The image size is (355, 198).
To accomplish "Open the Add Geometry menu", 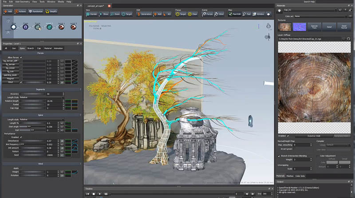I will 23,2.
